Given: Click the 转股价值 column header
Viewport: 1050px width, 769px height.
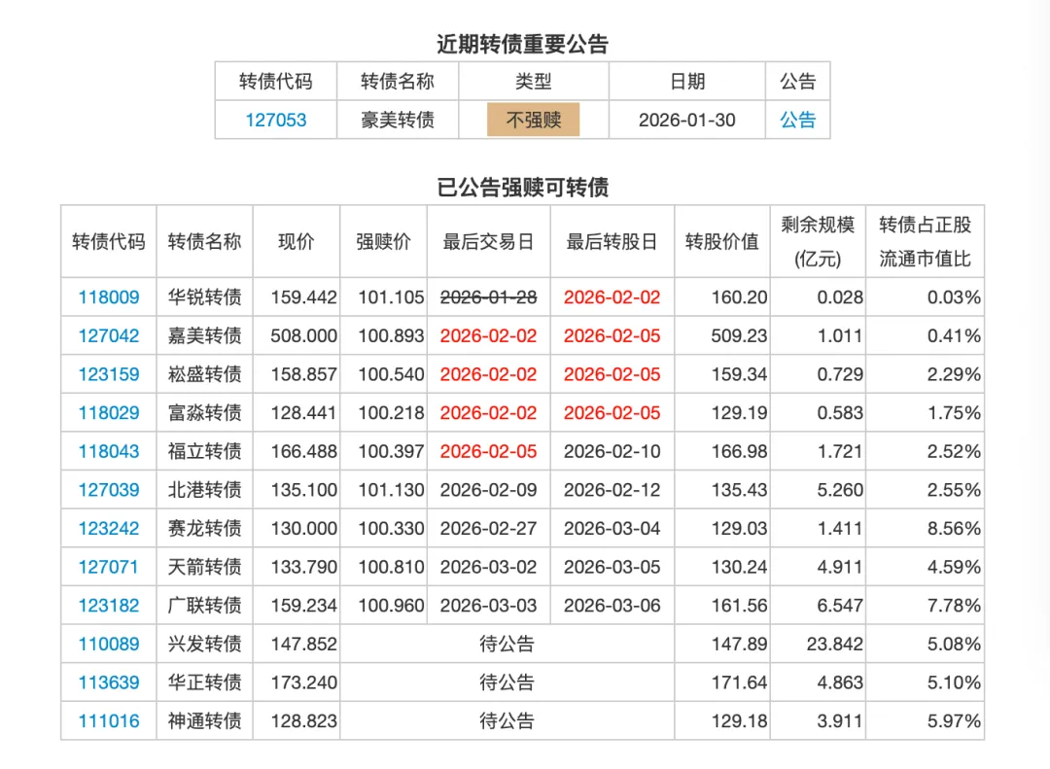Looking at the screenshot, I should coord(721,241).
